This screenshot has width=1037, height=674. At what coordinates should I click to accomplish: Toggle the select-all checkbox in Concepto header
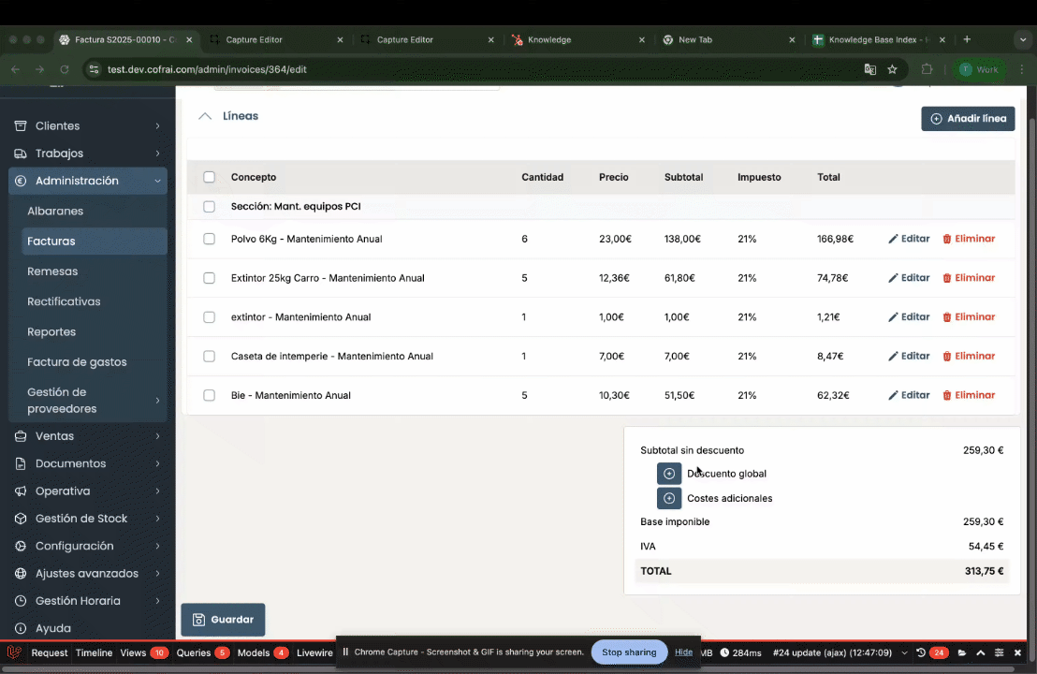tap(210, 177)
